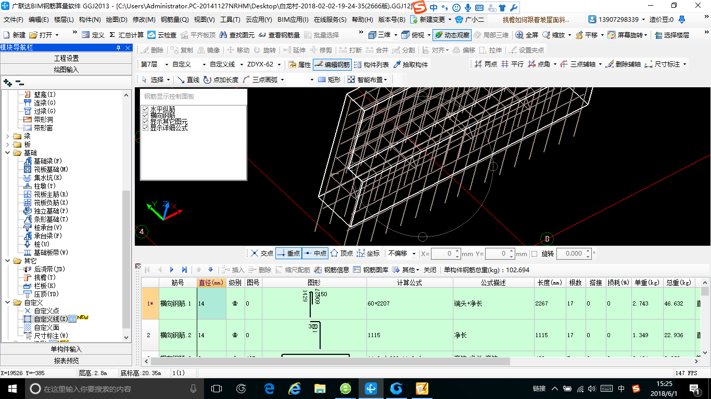This screenshot has width=711, height=399.
Task: Collapse the 基础 tree node
Action: (7, 153)
